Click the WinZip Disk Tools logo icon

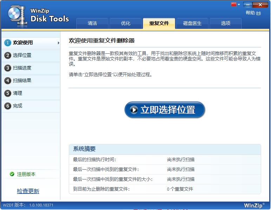coord(18,16)
